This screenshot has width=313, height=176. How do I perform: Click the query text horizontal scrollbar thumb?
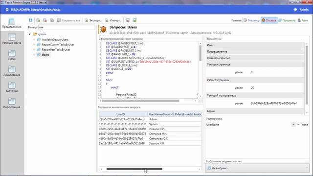[140, 101]
